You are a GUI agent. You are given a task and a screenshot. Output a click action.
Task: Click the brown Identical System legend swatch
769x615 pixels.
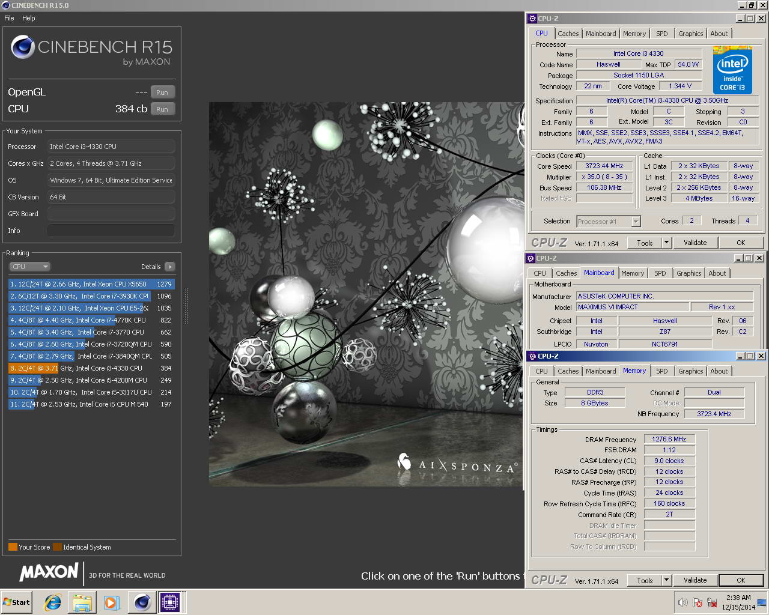[57, 547]
